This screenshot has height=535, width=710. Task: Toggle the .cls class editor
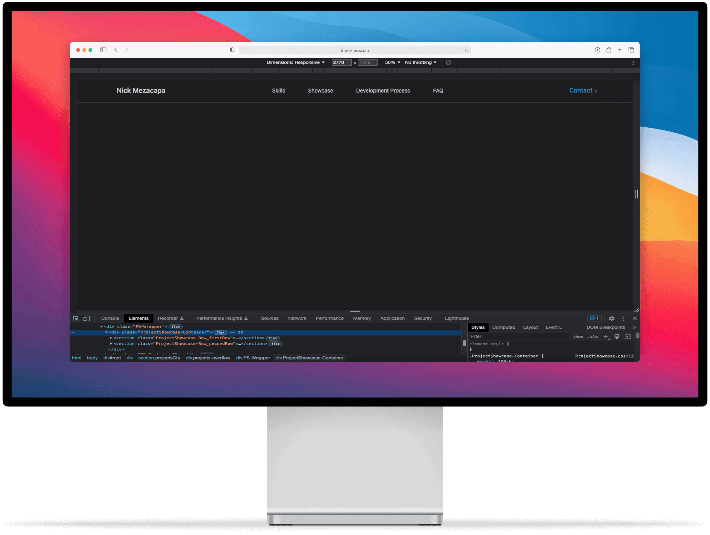(593, 336)
